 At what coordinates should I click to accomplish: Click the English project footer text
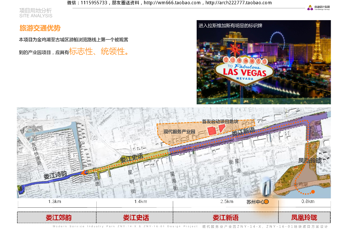[125, 226]
